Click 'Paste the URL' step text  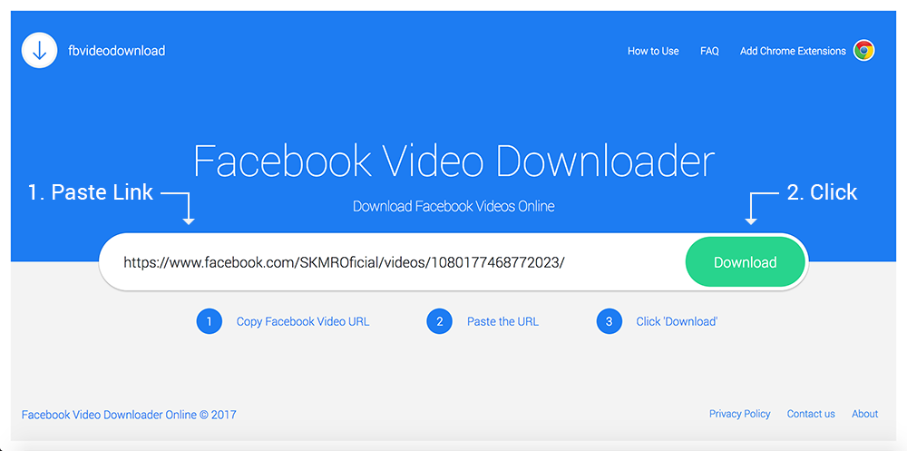tap(502, 322)
